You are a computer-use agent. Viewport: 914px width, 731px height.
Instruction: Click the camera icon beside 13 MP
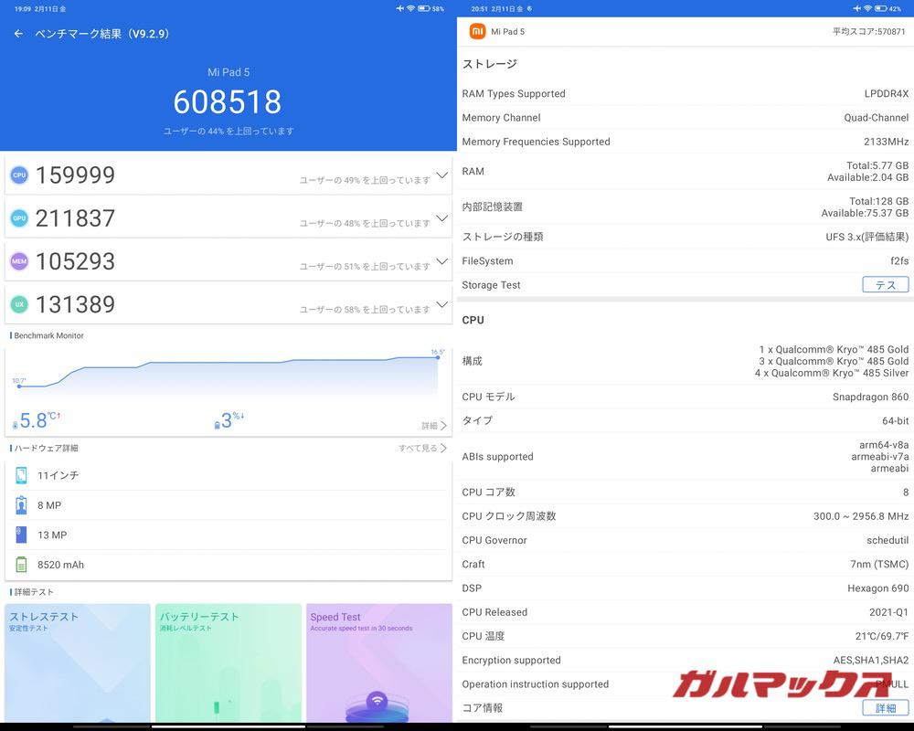click(20, 535)
